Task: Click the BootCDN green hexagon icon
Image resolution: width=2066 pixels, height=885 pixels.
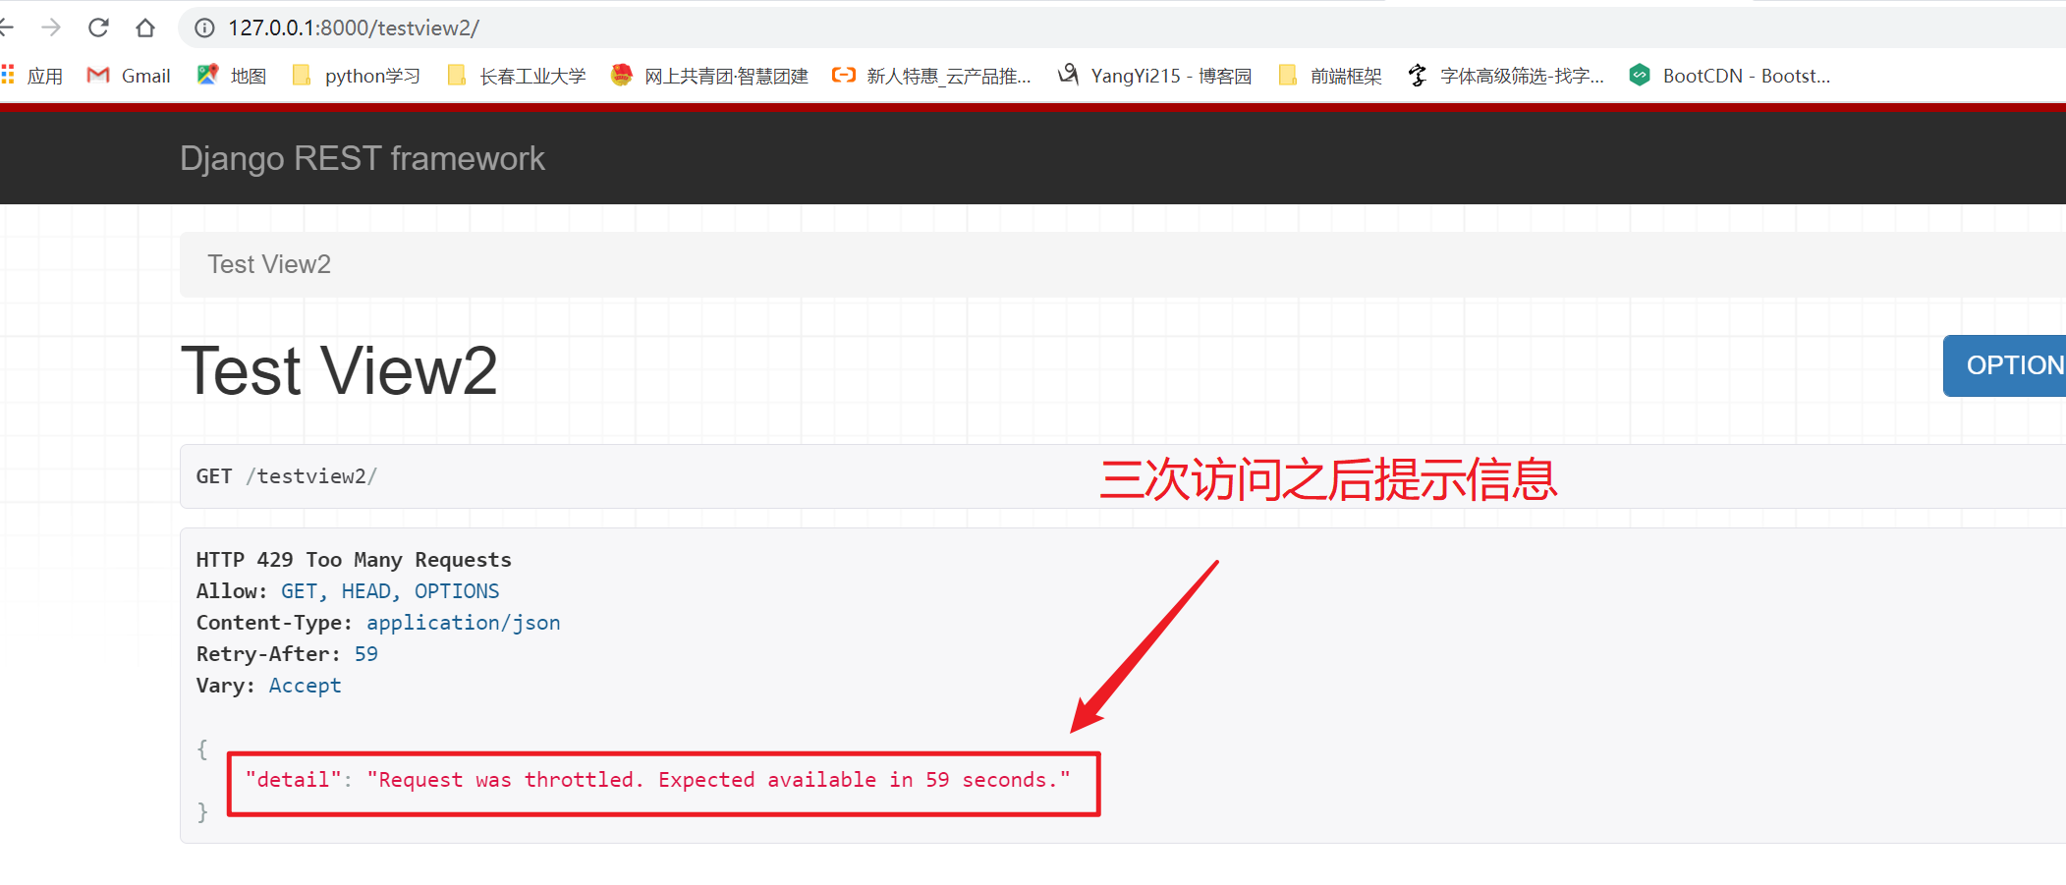Action: [x=1640, y=75]
